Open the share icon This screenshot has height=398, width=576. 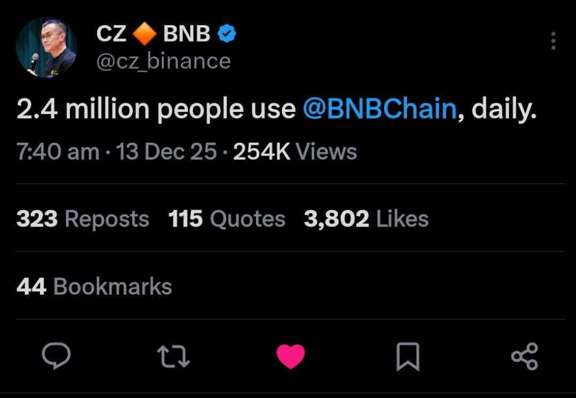(x=525, y=356)
